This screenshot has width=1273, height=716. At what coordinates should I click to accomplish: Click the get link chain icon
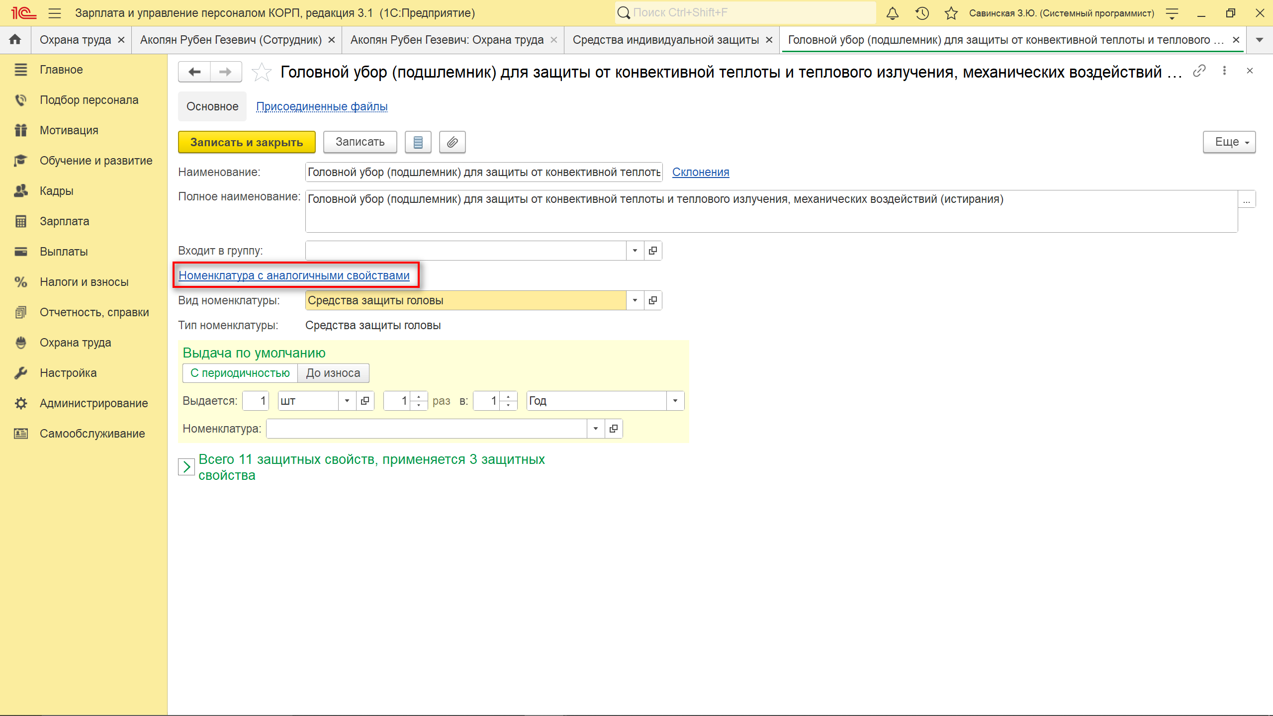pyautogui.click(x=1199, y=71)
